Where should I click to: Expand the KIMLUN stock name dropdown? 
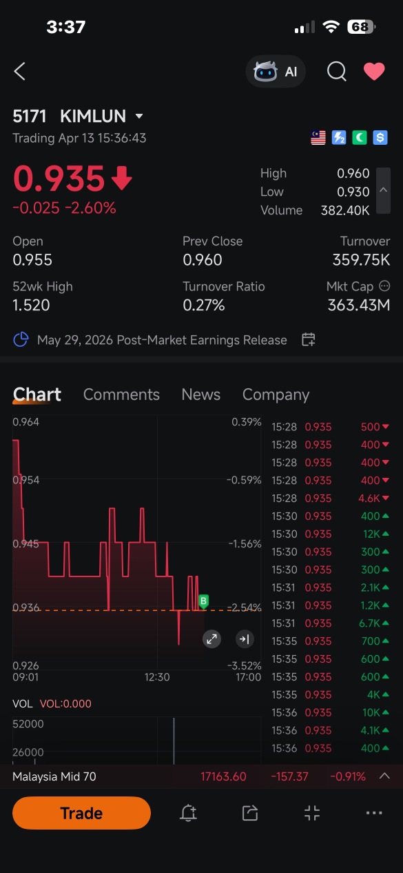tap(139, 117)
